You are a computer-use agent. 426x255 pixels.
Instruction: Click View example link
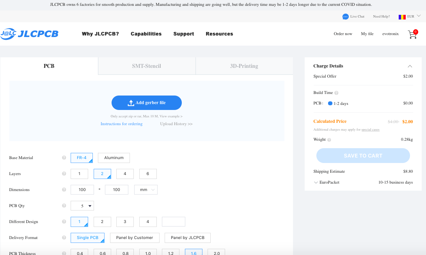coord(171,116)
